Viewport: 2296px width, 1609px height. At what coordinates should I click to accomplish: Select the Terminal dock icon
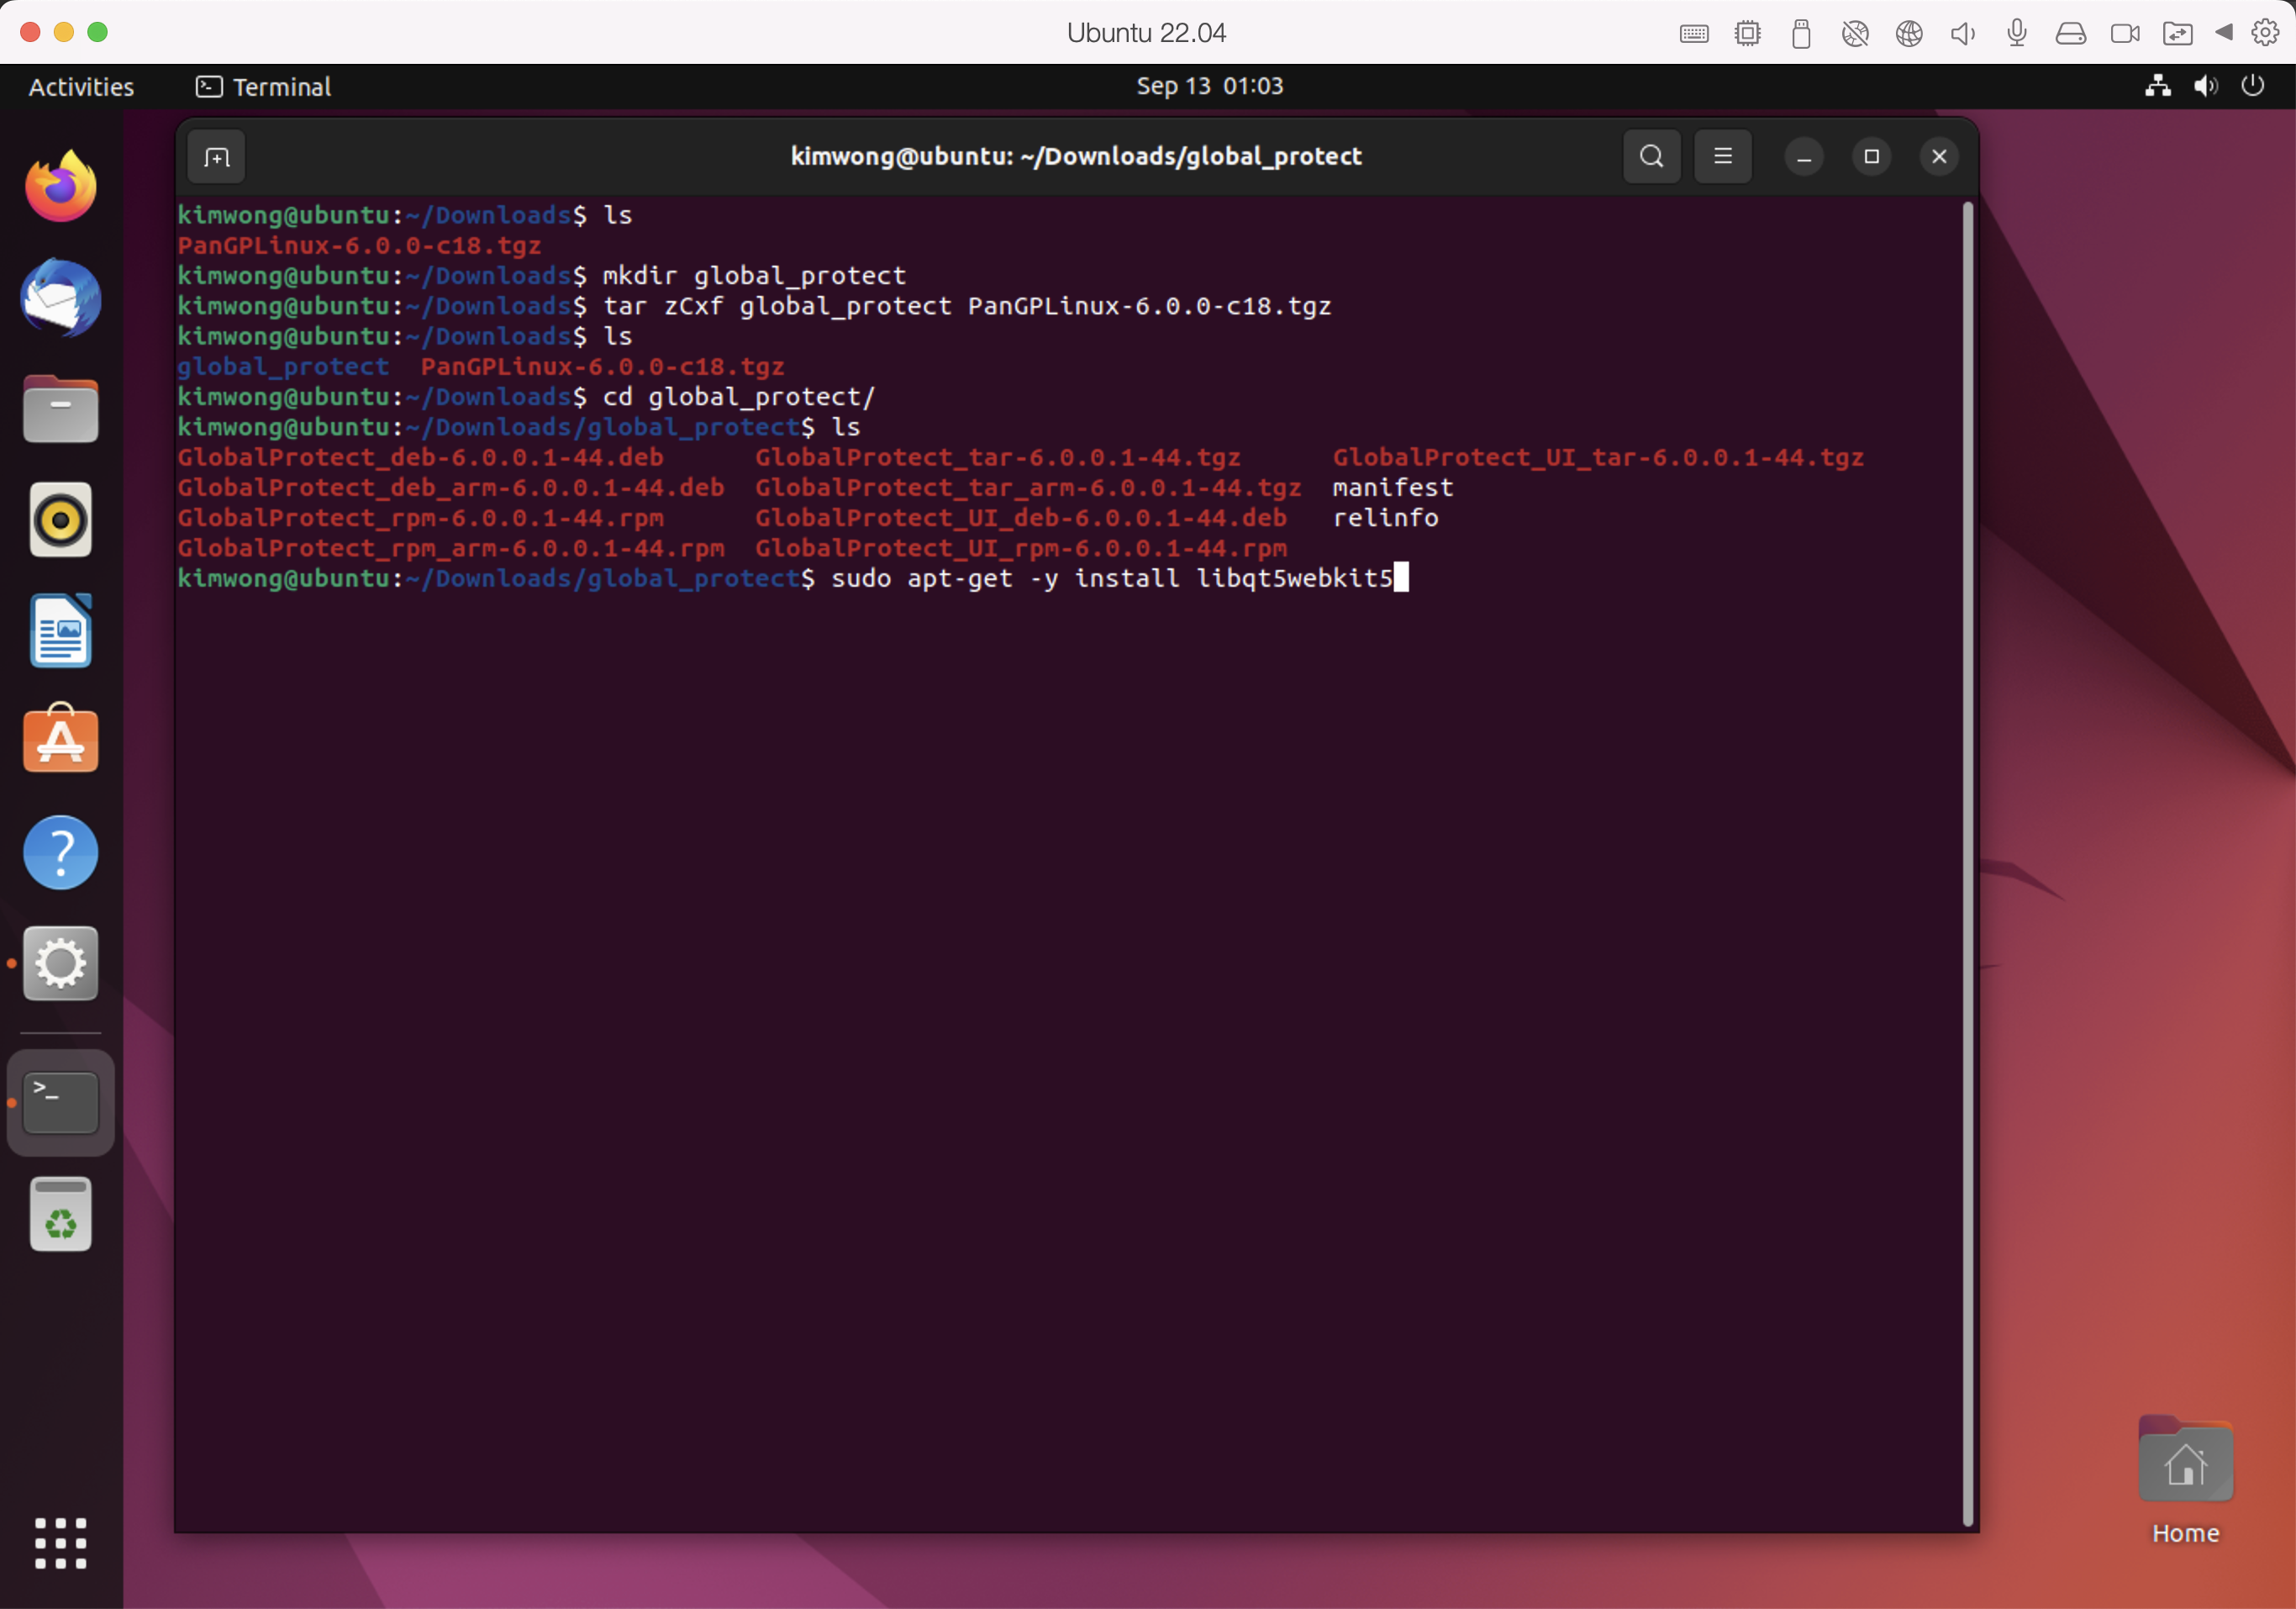(x=61, y=1102)
